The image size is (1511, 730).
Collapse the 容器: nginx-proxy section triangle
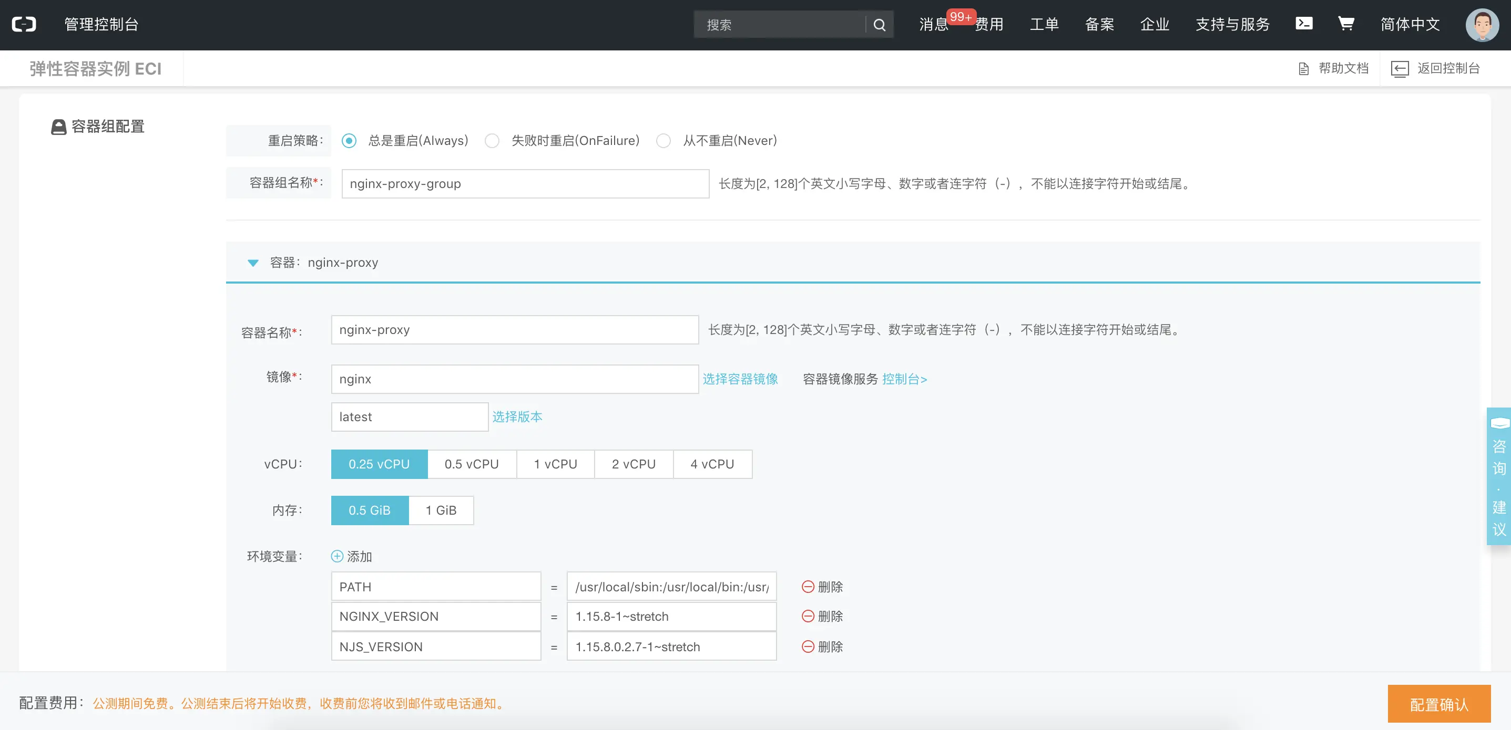(x=253, y=263)
